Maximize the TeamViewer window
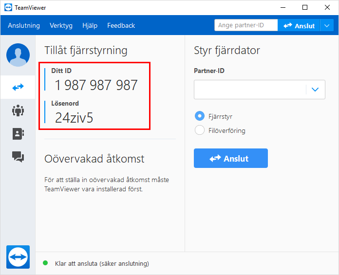Image resolution: width=339 pixels, height=275 pixels. click(305, 8)
